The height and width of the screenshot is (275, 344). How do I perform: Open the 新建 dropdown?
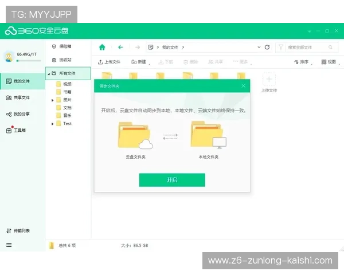tap(140, 62)
